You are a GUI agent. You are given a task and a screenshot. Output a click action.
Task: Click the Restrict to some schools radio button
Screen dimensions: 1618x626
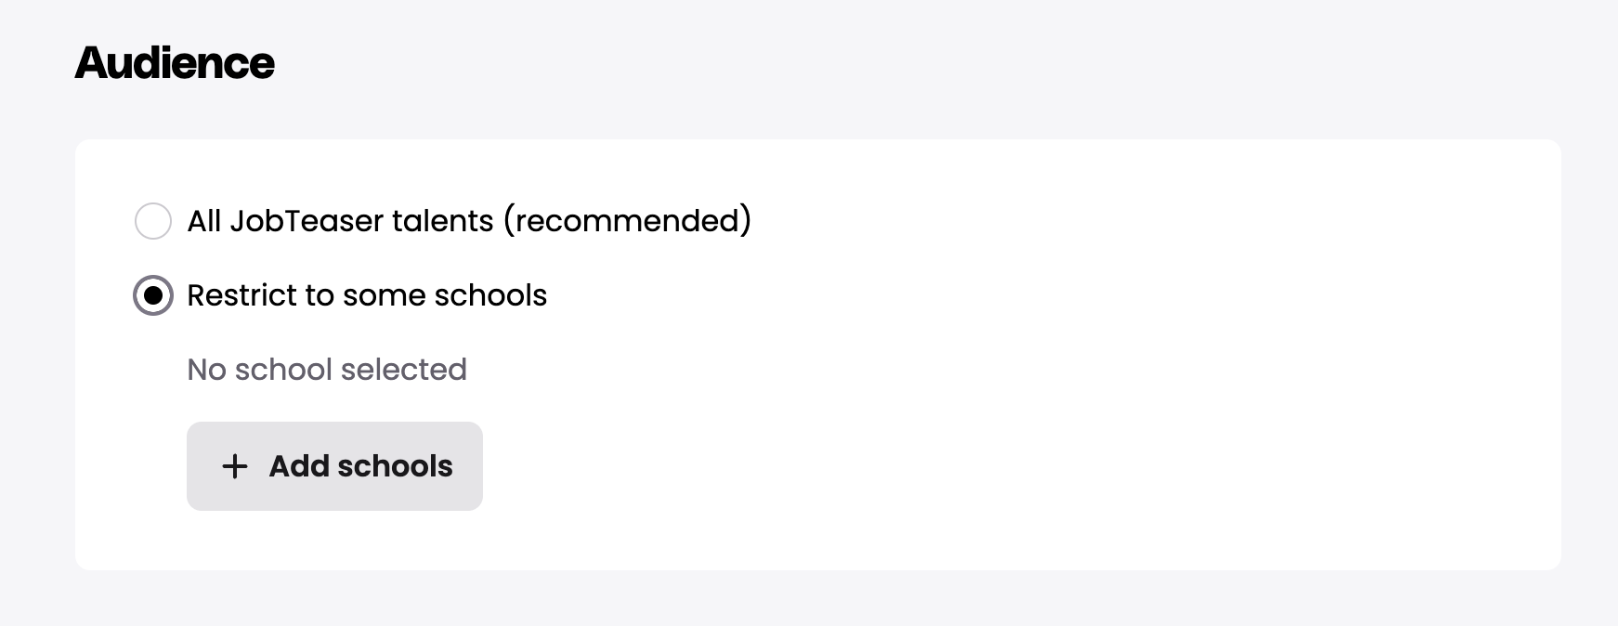coord(153,295)
